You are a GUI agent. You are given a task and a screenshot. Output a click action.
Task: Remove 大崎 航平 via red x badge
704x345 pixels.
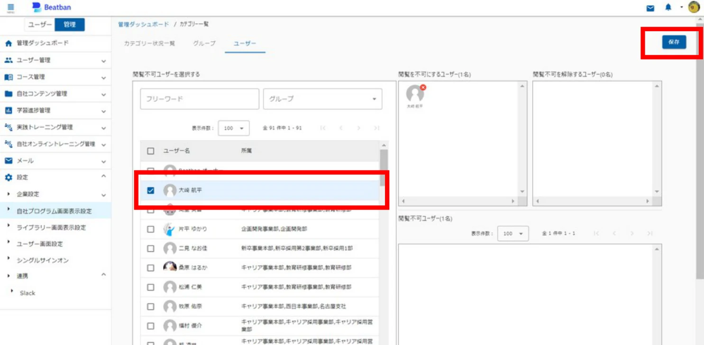pos(423,88)
